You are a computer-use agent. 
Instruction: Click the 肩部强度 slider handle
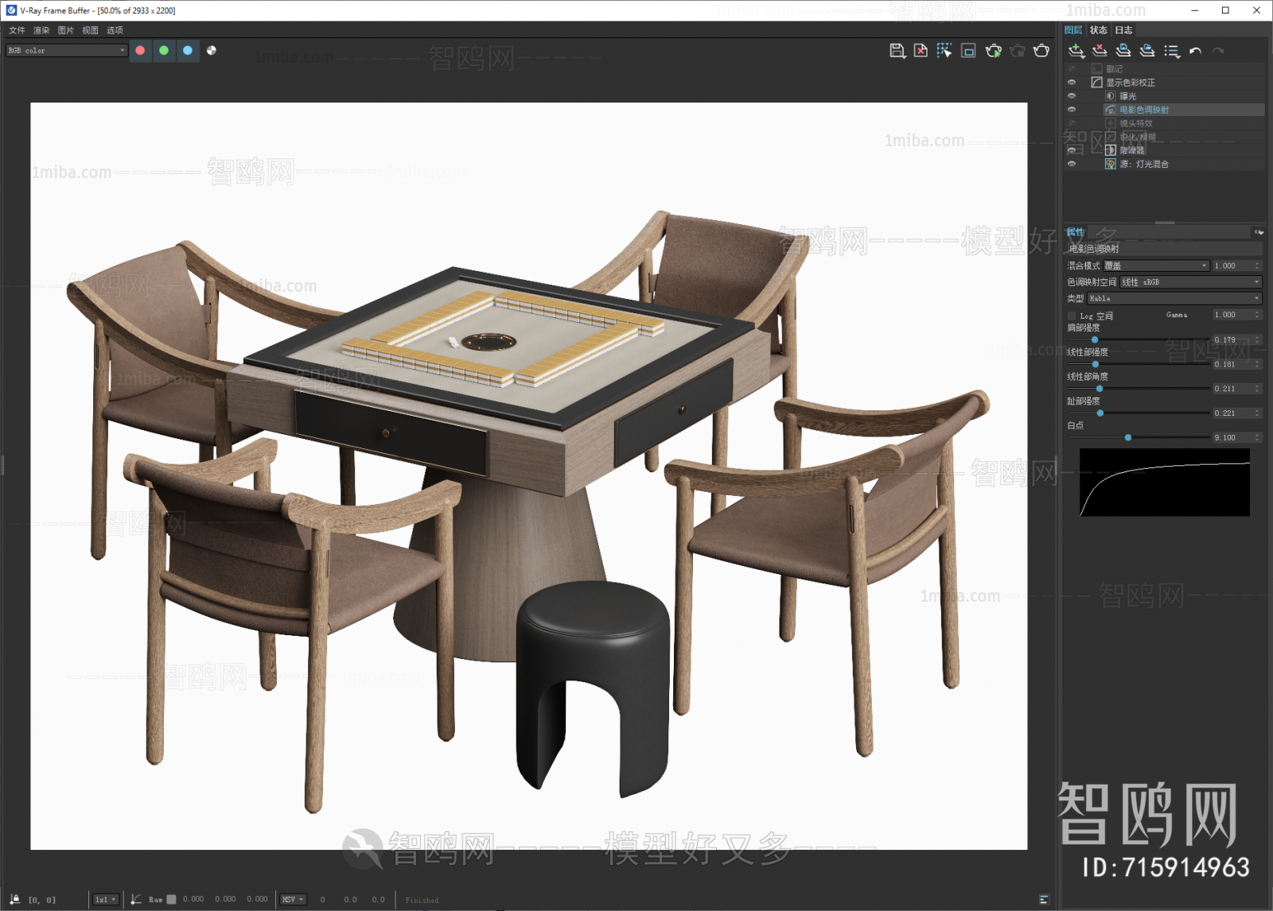[1095, 339]
